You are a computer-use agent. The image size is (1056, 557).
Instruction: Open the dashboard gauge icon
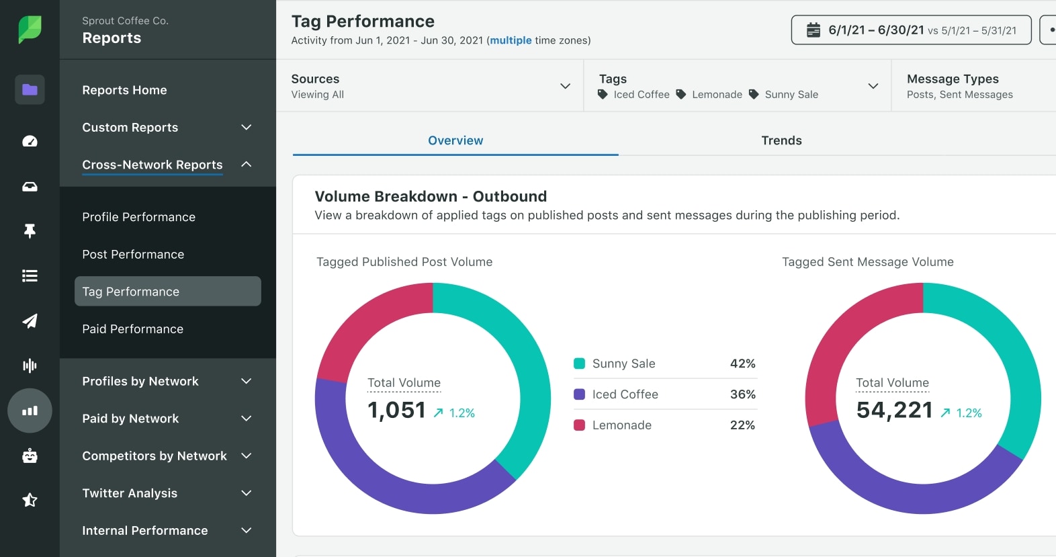tap(30, 141)
